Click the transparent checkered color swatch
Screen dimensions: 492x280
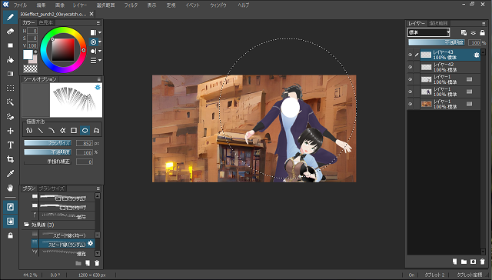coord(30,68)
